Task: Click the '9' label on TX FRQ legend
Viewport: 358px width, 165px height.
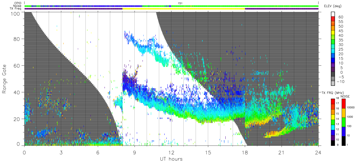Action: pyautogui.click(x=337, y=145)
